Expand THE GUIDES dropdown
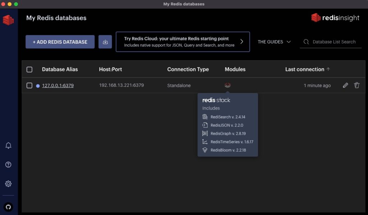Screen dimensions: 368x215 274,42
